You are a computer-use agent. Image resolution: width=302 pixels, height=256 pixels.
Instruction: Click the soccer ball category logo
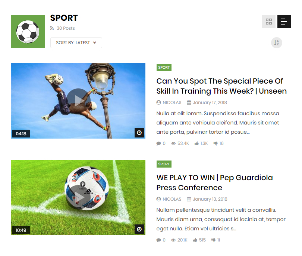click(x=28, y=32)
